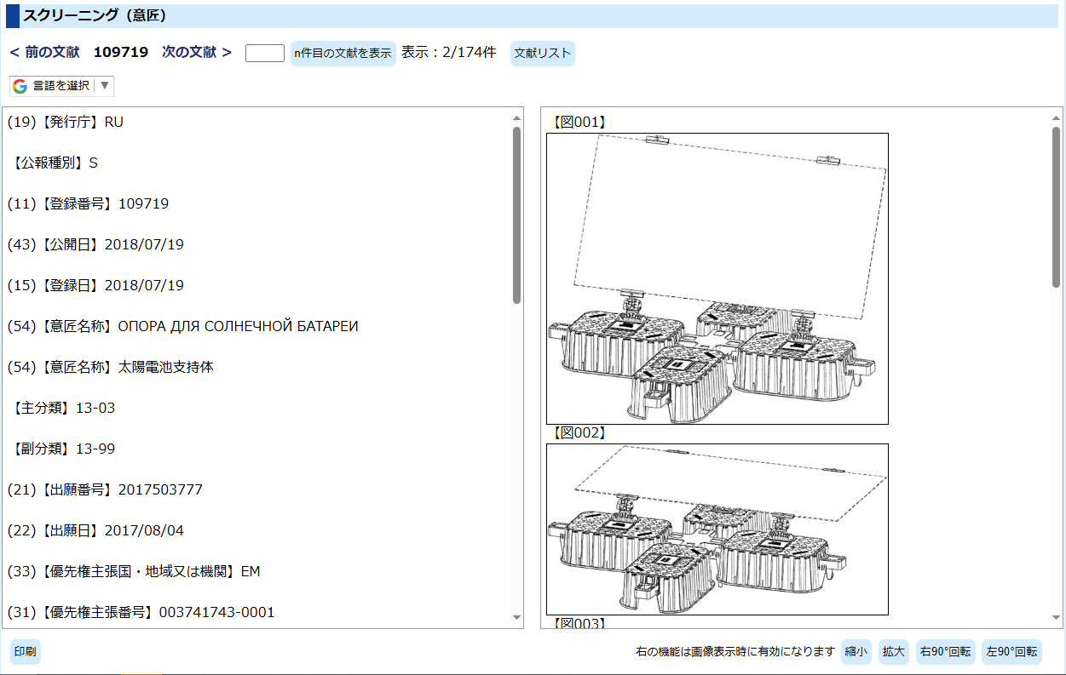Click the Google logo icon

click(x=20, y=86)
